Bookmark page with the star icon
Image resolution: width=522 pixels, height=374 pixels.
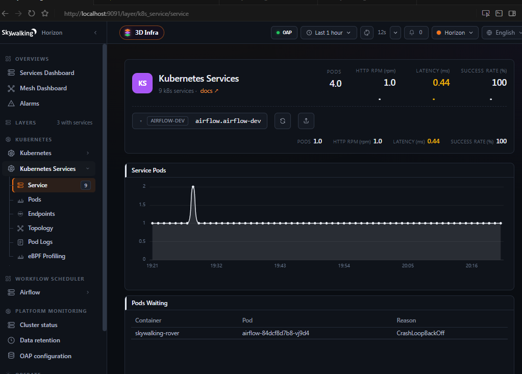pyautogui.click(x=45, y=14)
